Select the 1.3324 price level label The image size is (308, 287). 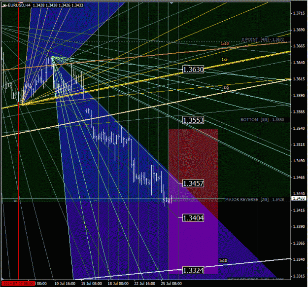pos(193,270)
